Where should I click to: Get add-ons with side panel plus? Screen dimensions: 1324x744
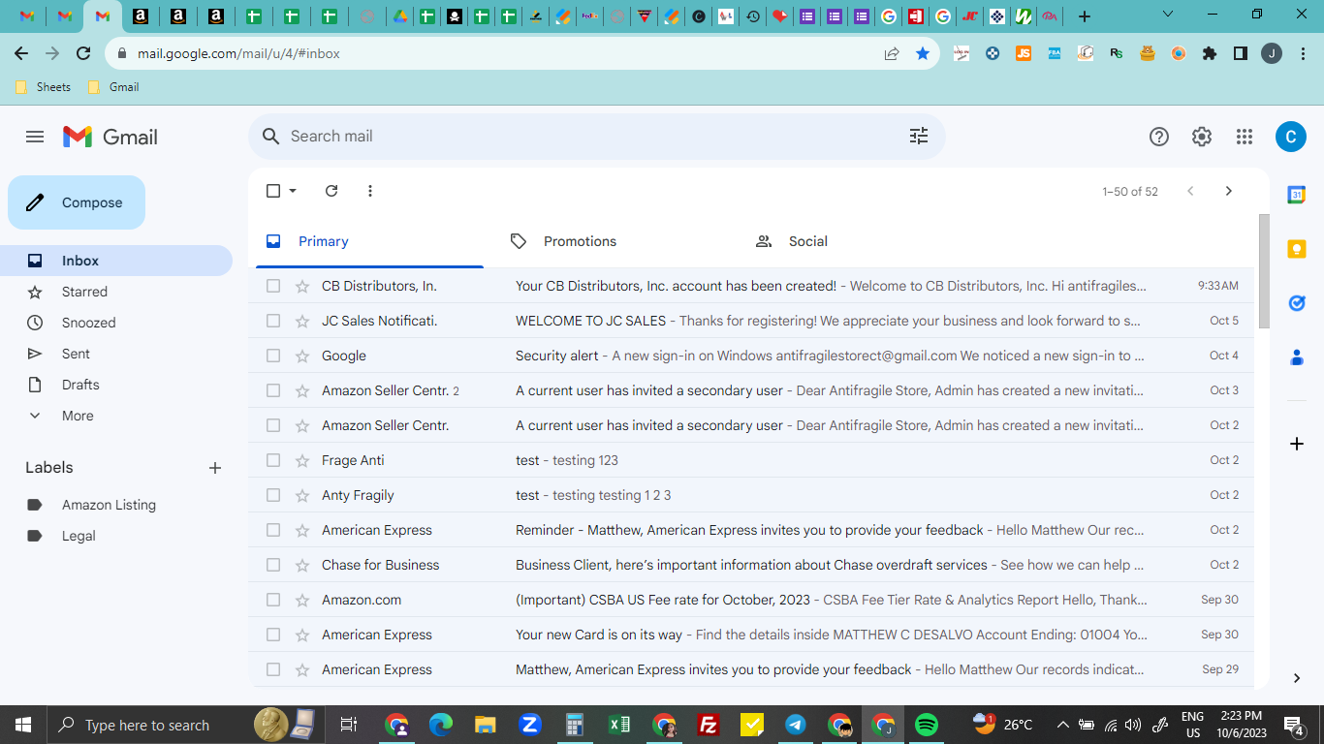pyautogui.click(x=1297, y=444)
